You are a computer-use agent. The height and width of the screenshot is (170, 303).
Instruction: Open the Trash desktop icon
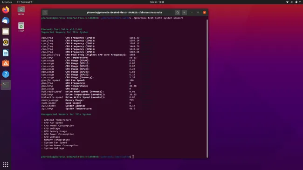coord(21,27)
